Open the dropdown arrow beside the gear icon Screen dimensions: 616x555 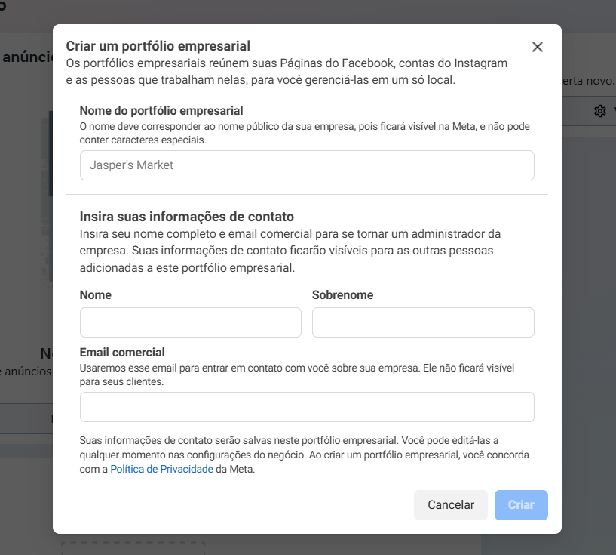(613, 110)
